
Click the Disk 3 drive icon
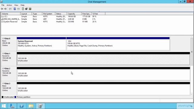click(4, 84)
